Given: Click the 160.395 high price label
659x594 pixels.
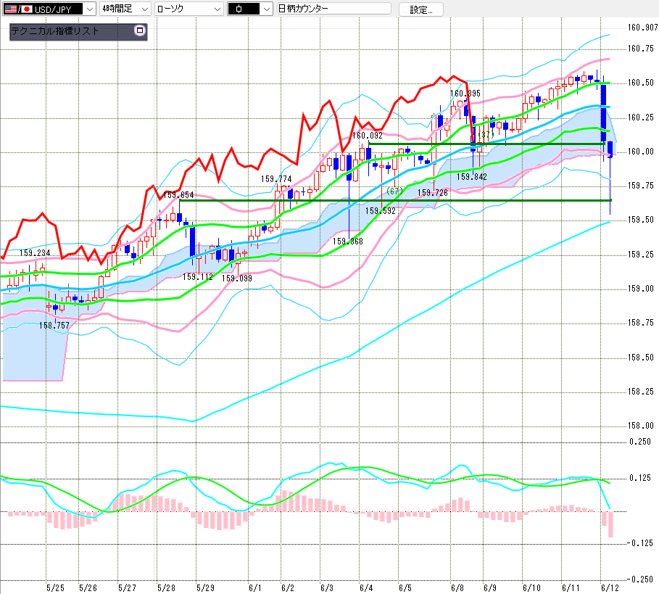Looking at the screenshot, I should (465, 94).
